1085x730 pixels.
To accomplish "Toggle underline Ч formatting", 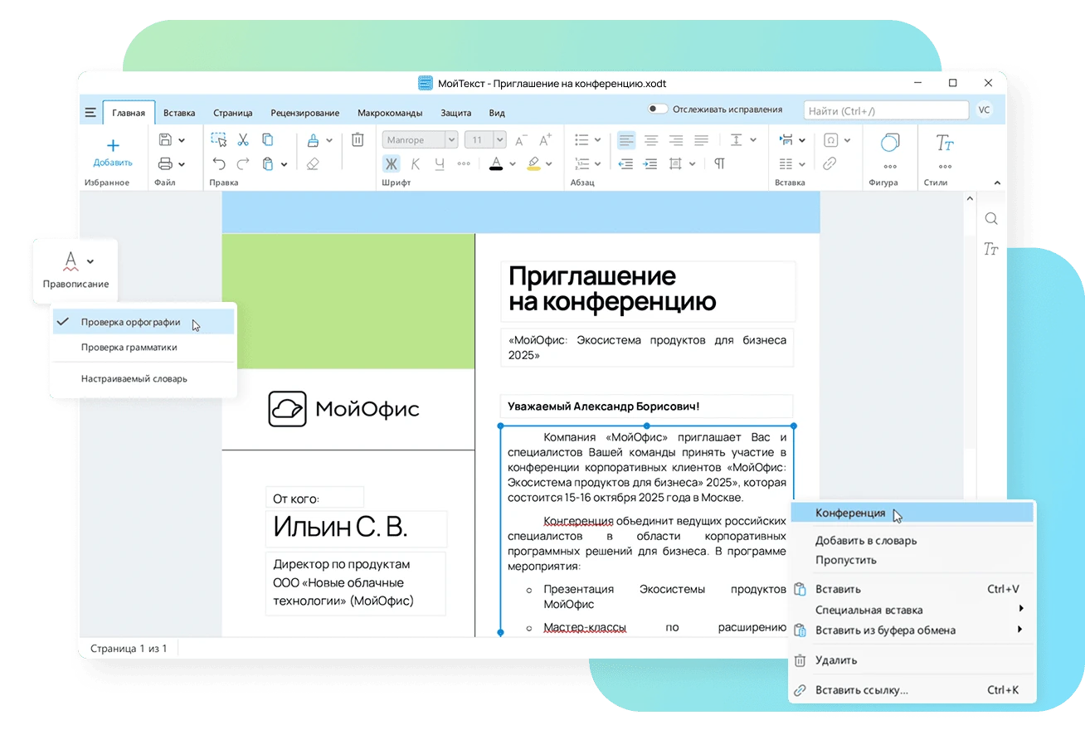I will pos(440,164).
